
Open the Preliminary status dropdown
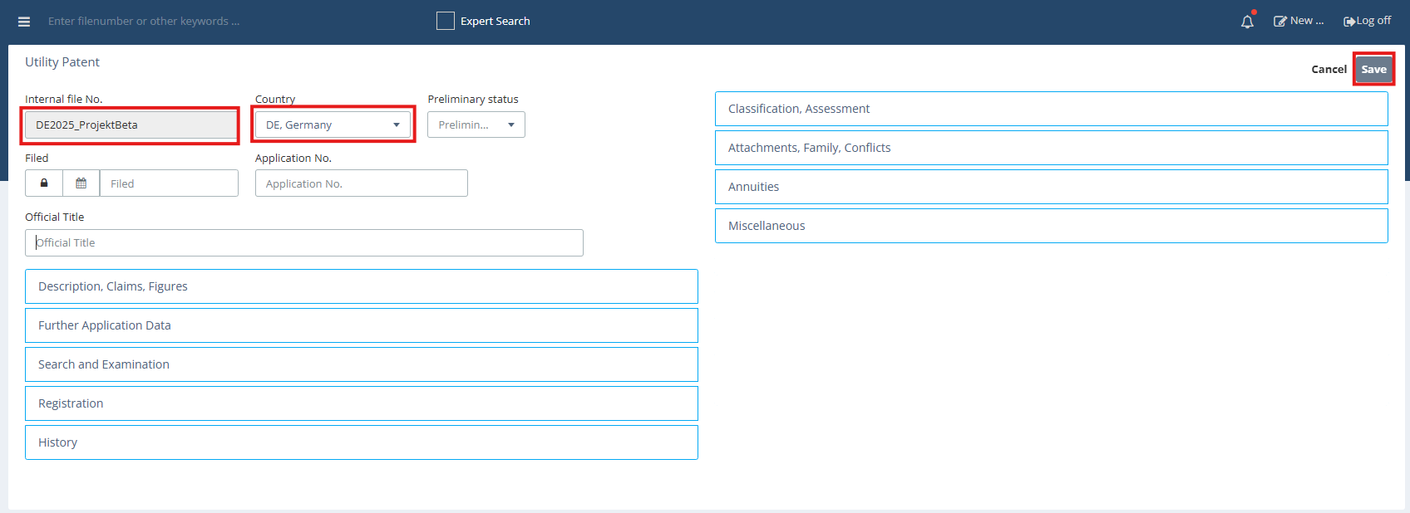click(476, 125)
